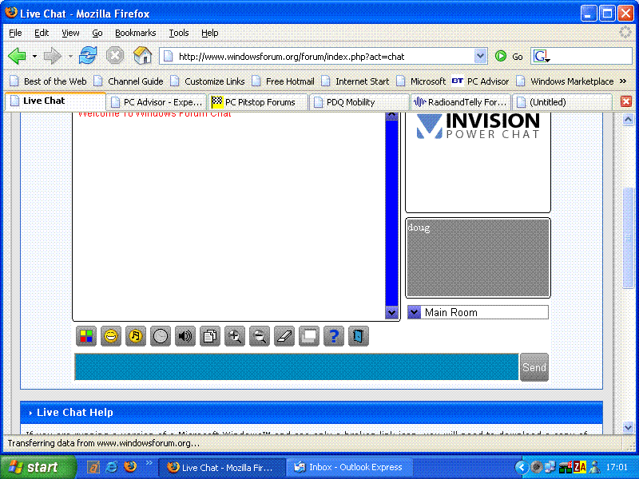Switch to PC Pitstop Forums tab
This screenshot has height=479, width=639.
[x=258, y=102]
